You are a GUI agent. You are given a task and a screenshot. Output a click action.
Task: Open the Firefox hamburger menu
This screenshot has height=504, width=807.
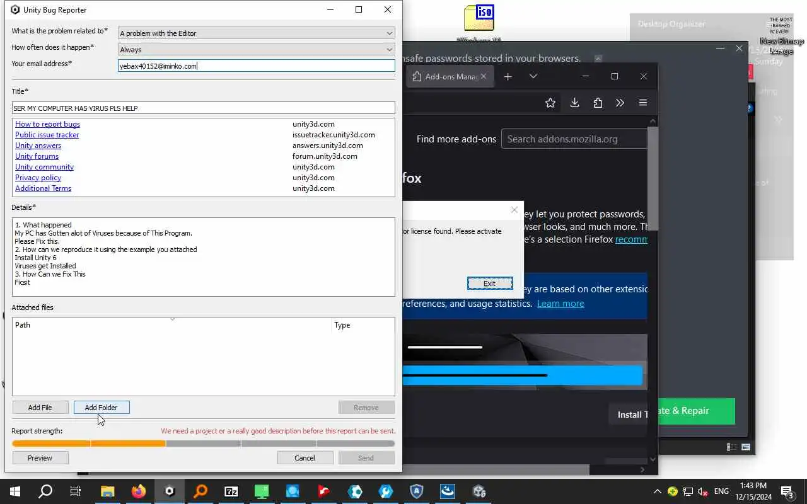click(643, 103)
